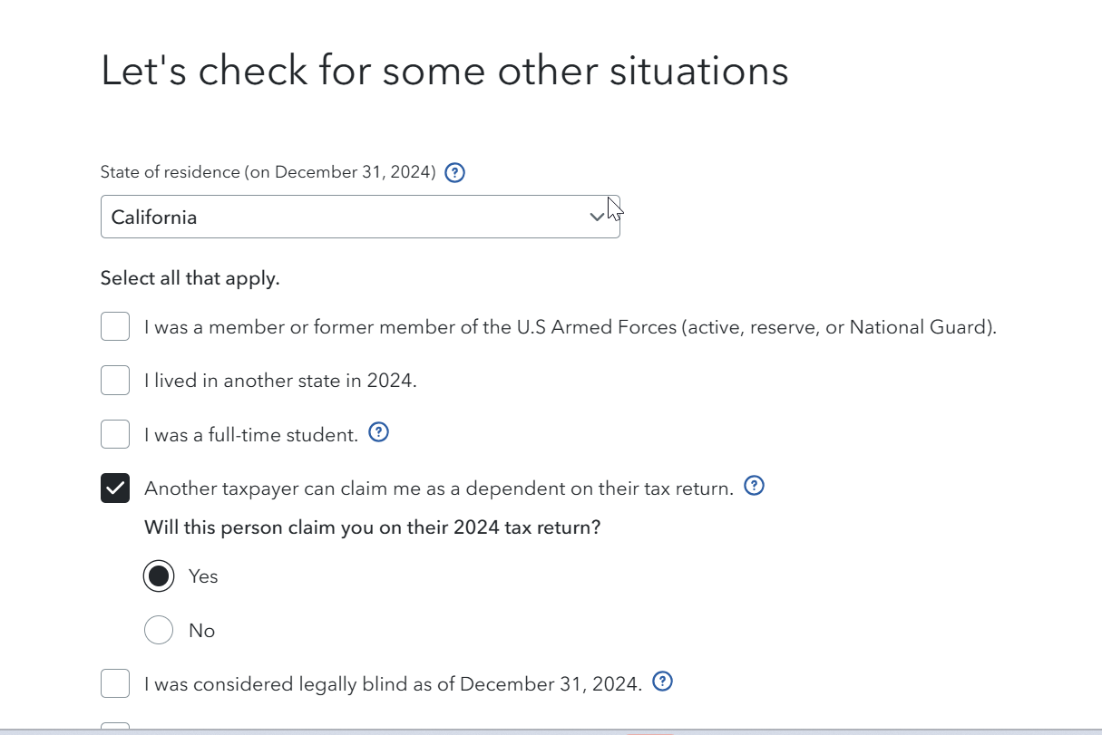Select the No radio button
Viewport: 1102px width, 735px height.
(x=159, y=631)
